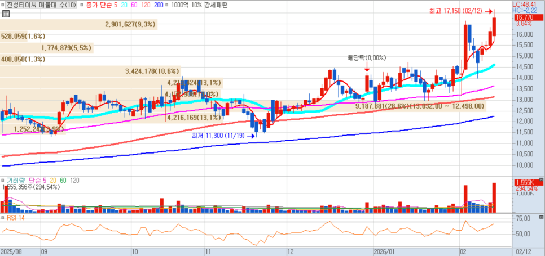The image size is (545, 256).
Task: Click the 배당락(0.00%) ex-dividend marker label
Action: (x=367, y=58)
